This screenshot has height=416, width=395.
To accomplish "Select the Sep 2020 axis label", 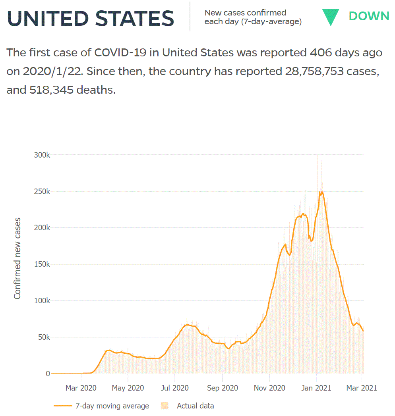I will pos(223,388).
